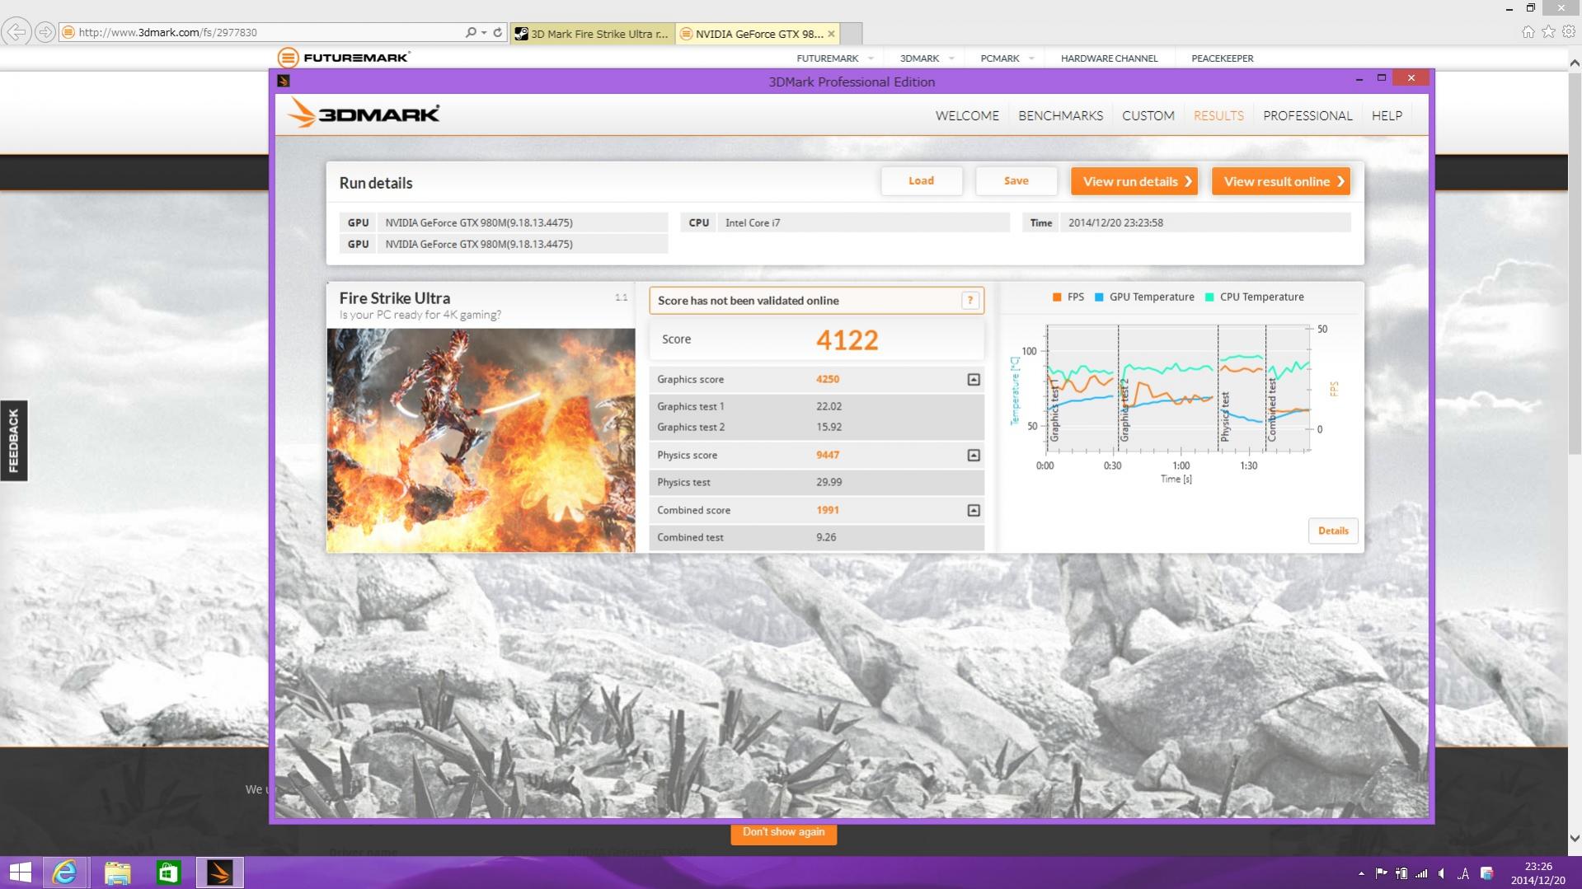Click the power battery tray icon

pyautogui.click(x=1401, y=873)
